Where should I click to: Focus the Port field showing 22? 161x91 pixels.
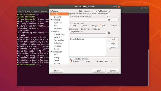pos(113,20)
